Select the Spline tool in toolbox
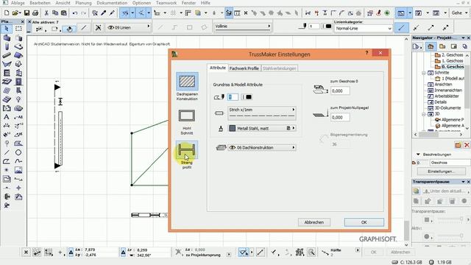471x265 pixels. 18,161
